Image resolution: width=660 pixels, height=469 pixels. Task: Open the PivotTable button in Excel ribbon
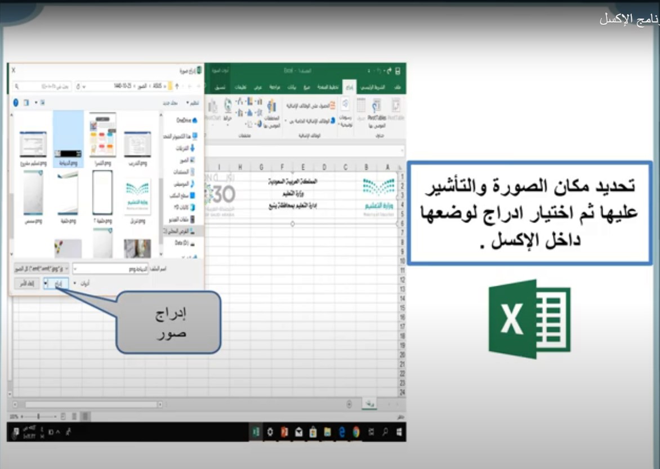click(x=396, y=111)
